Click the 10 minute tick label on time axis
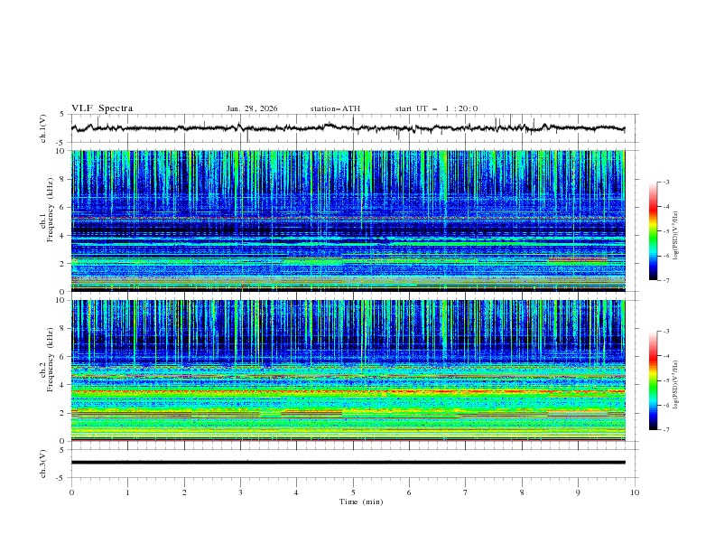The image size is (715, 553). click(x=635, y=492)
